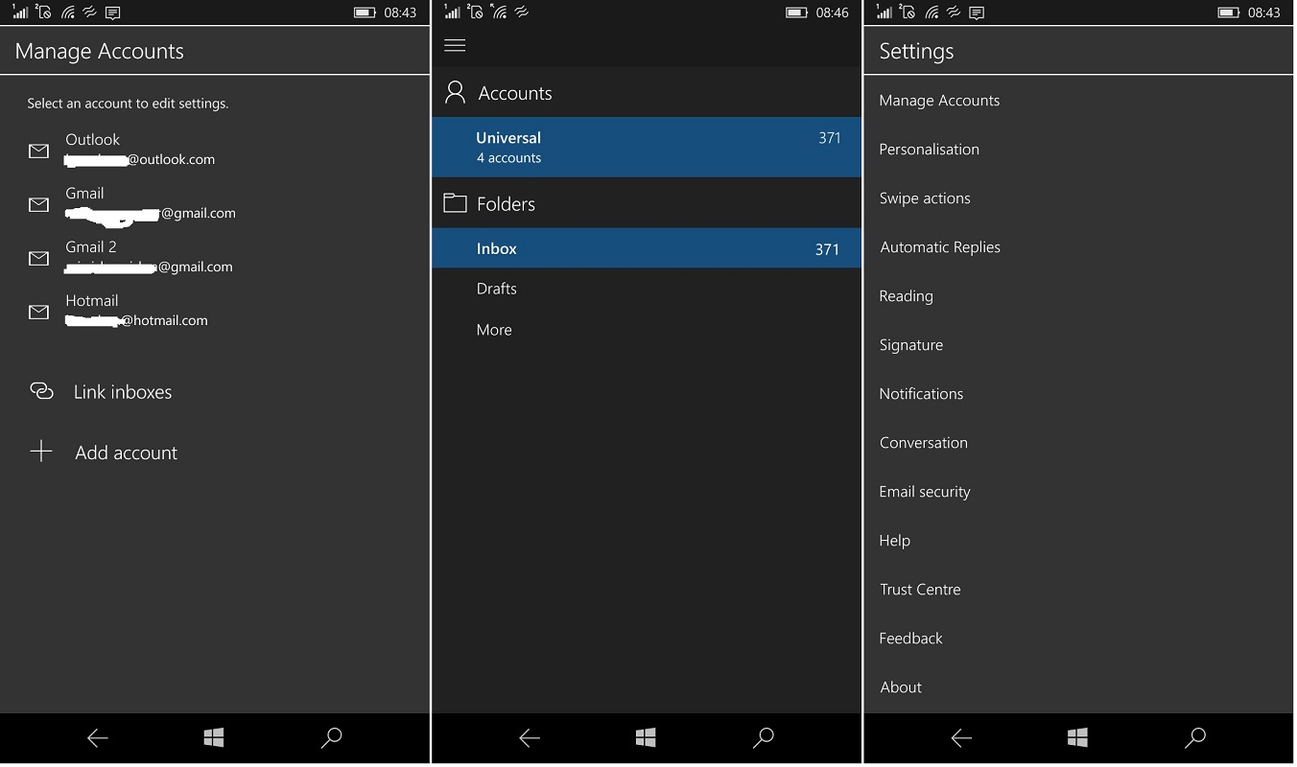
Task: Open the hamburger menu in middle screen
Action: click(455, 45)
